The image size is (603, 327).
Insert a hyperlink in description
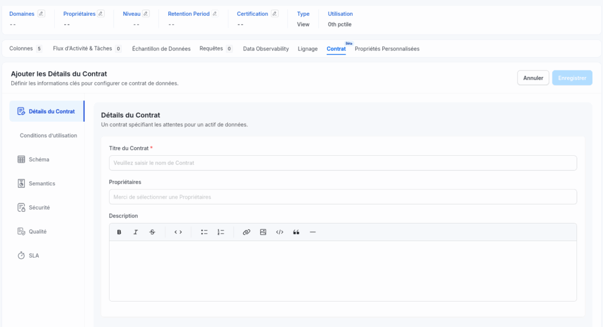coord(247,232)
